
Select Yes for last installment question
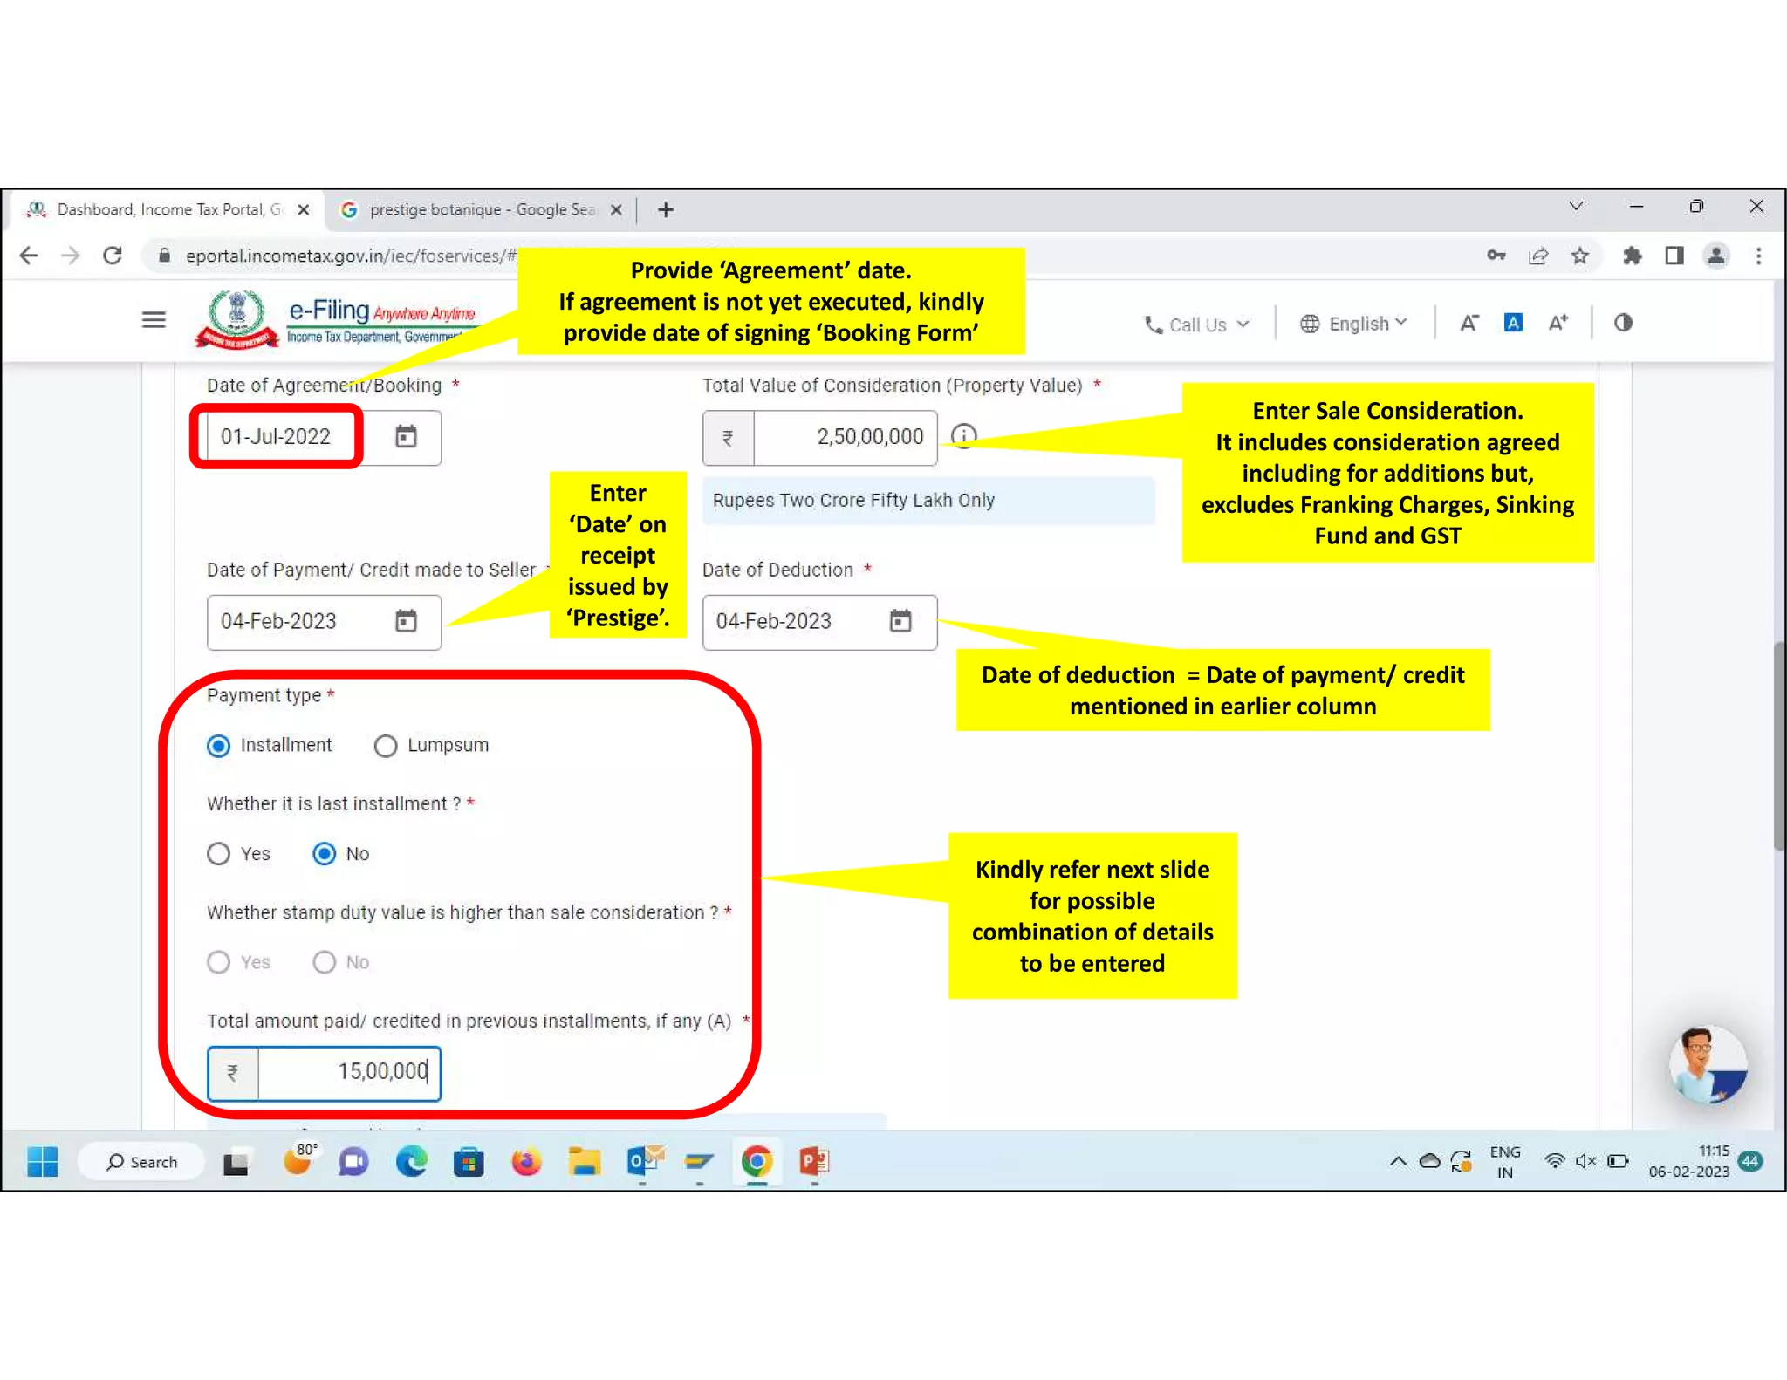coord(219,854)
